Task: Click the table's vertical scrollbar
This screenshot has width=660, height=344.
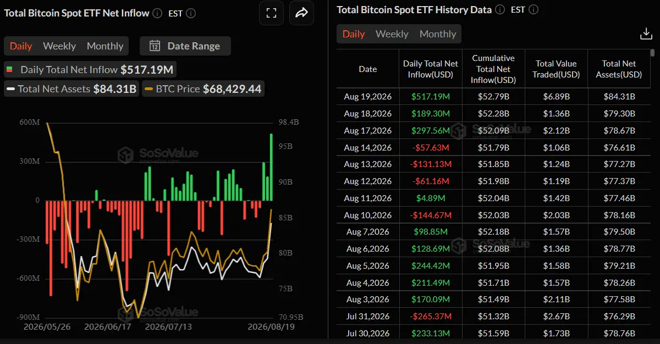Action: click(653, 53)
